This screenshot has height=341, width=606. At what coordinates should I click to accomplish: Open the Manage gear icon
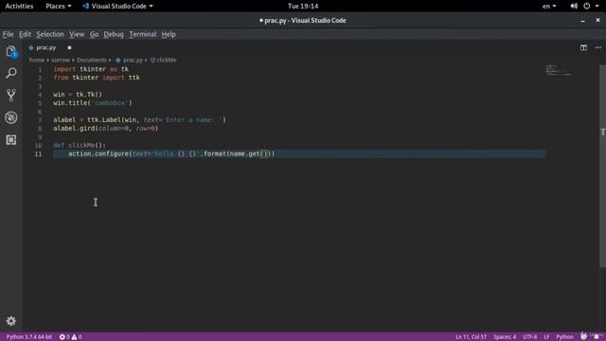(x=11, y=321)
